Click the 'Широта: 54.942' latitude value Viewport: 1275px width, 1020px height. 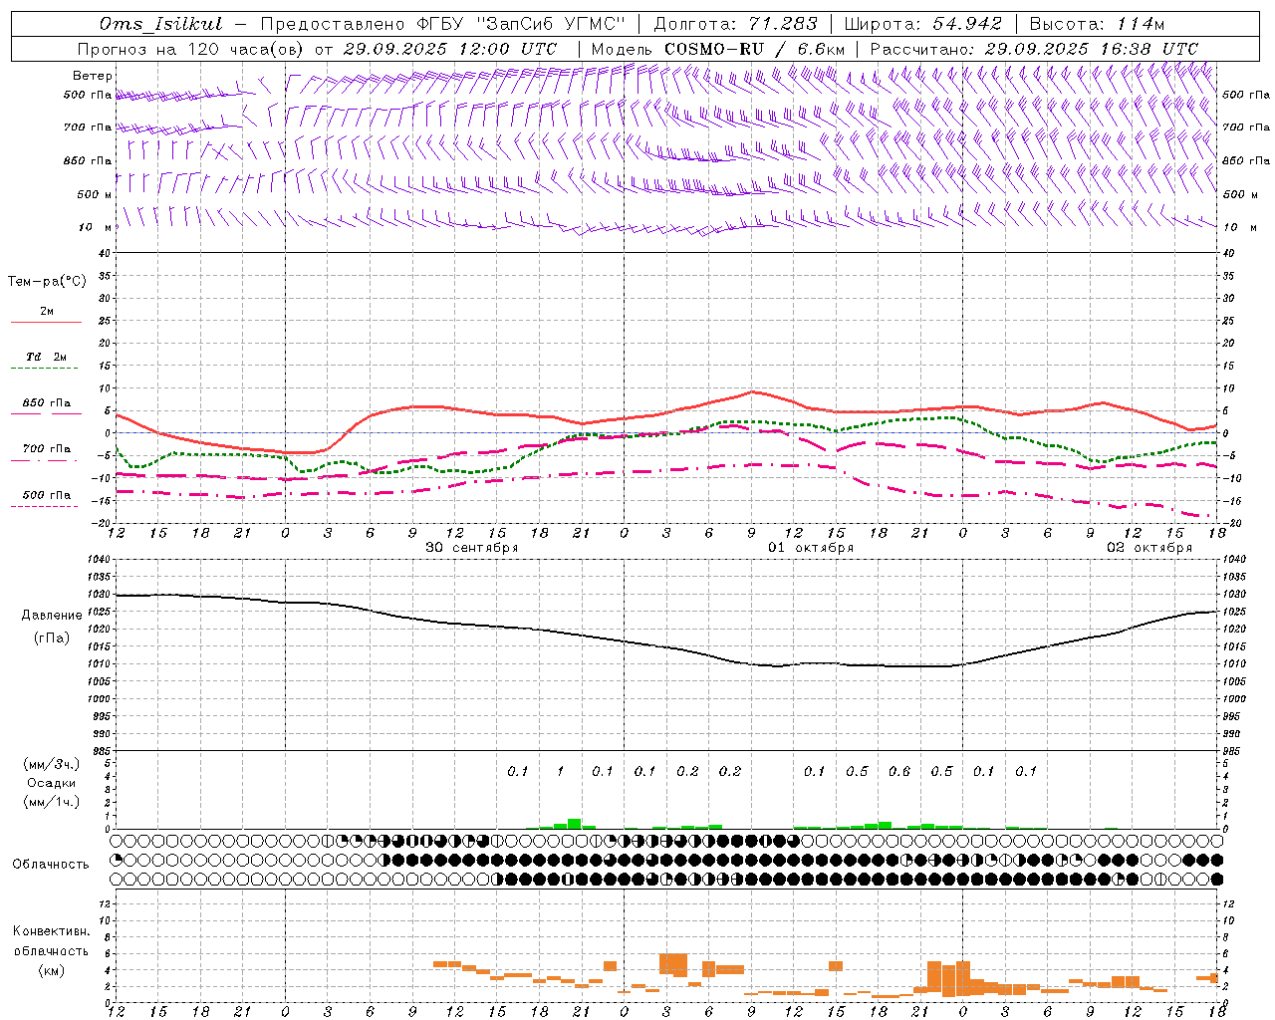[x=922, y=24]
